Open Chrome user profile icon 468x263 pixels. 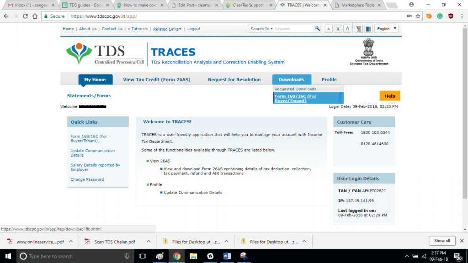point(411,5)
